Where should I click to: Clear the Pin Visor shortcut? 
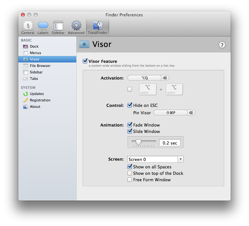coord(191,113)
